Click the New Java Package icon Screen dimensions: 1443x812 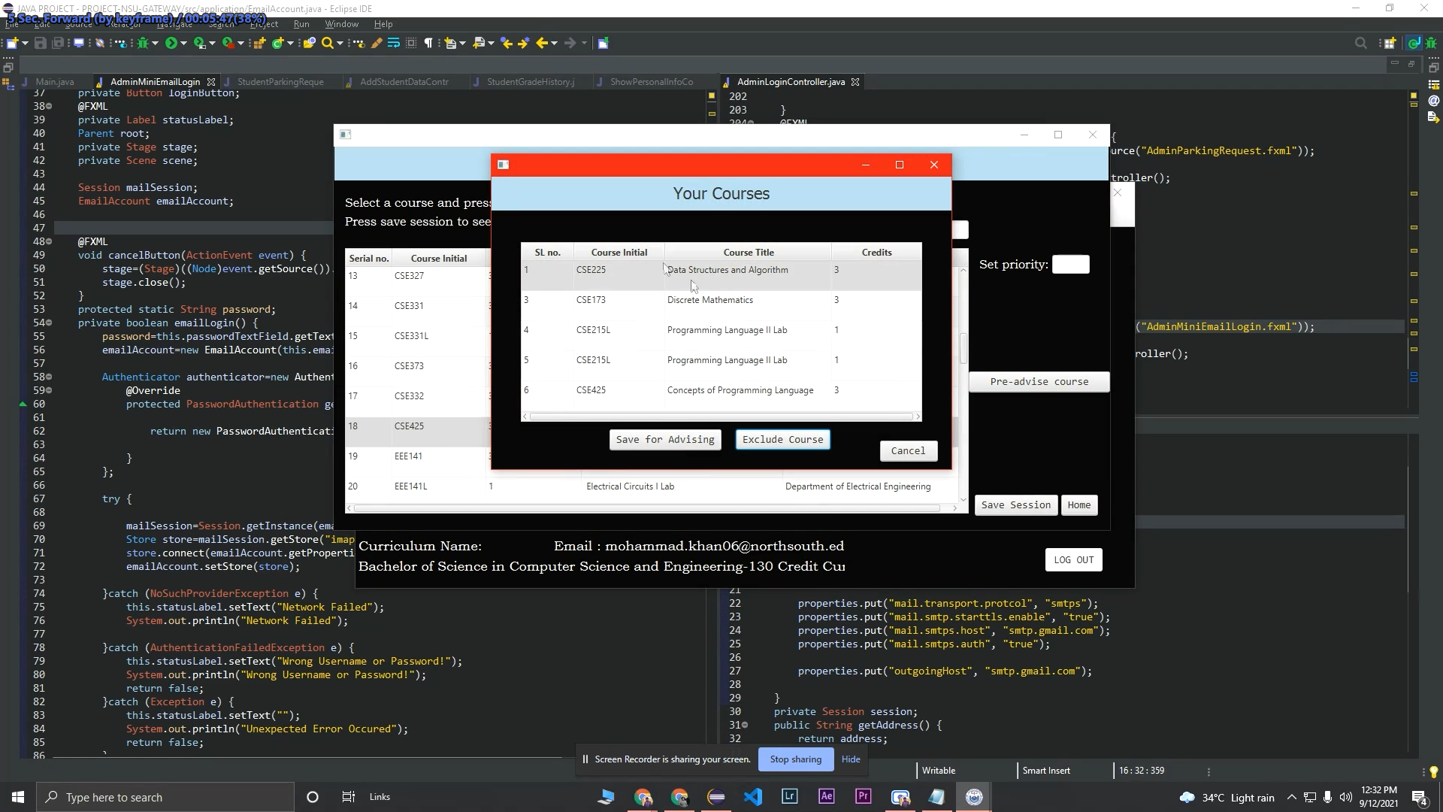[x=259, y=43]
